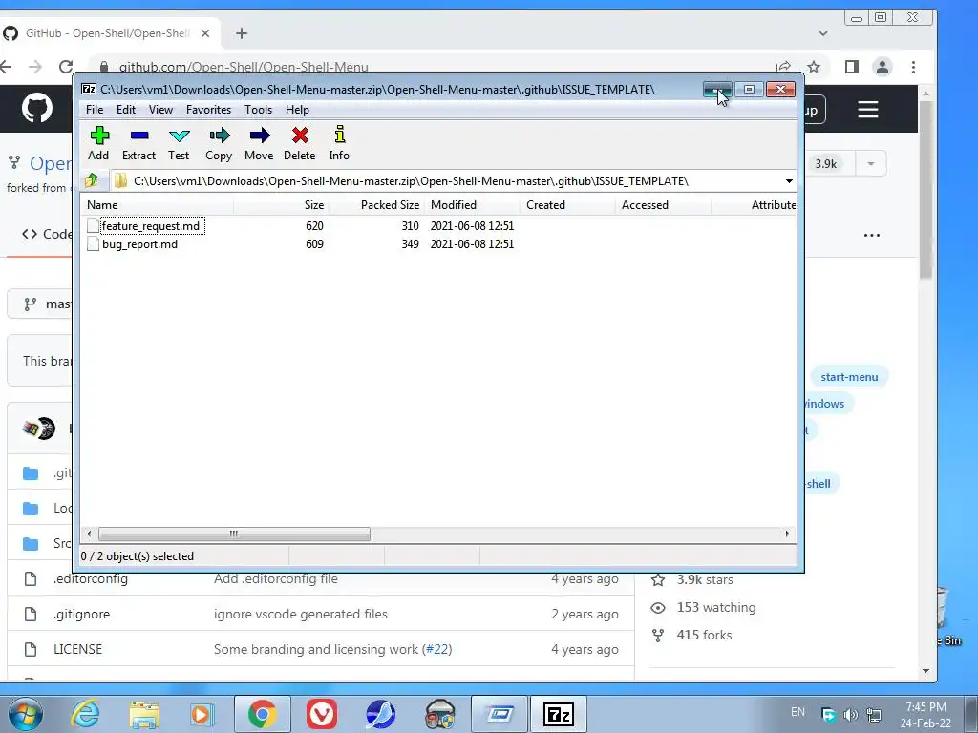Click the 7-Zip address path field
The height and width of the screenshot is (733, 978).
[x=446, y=181]
